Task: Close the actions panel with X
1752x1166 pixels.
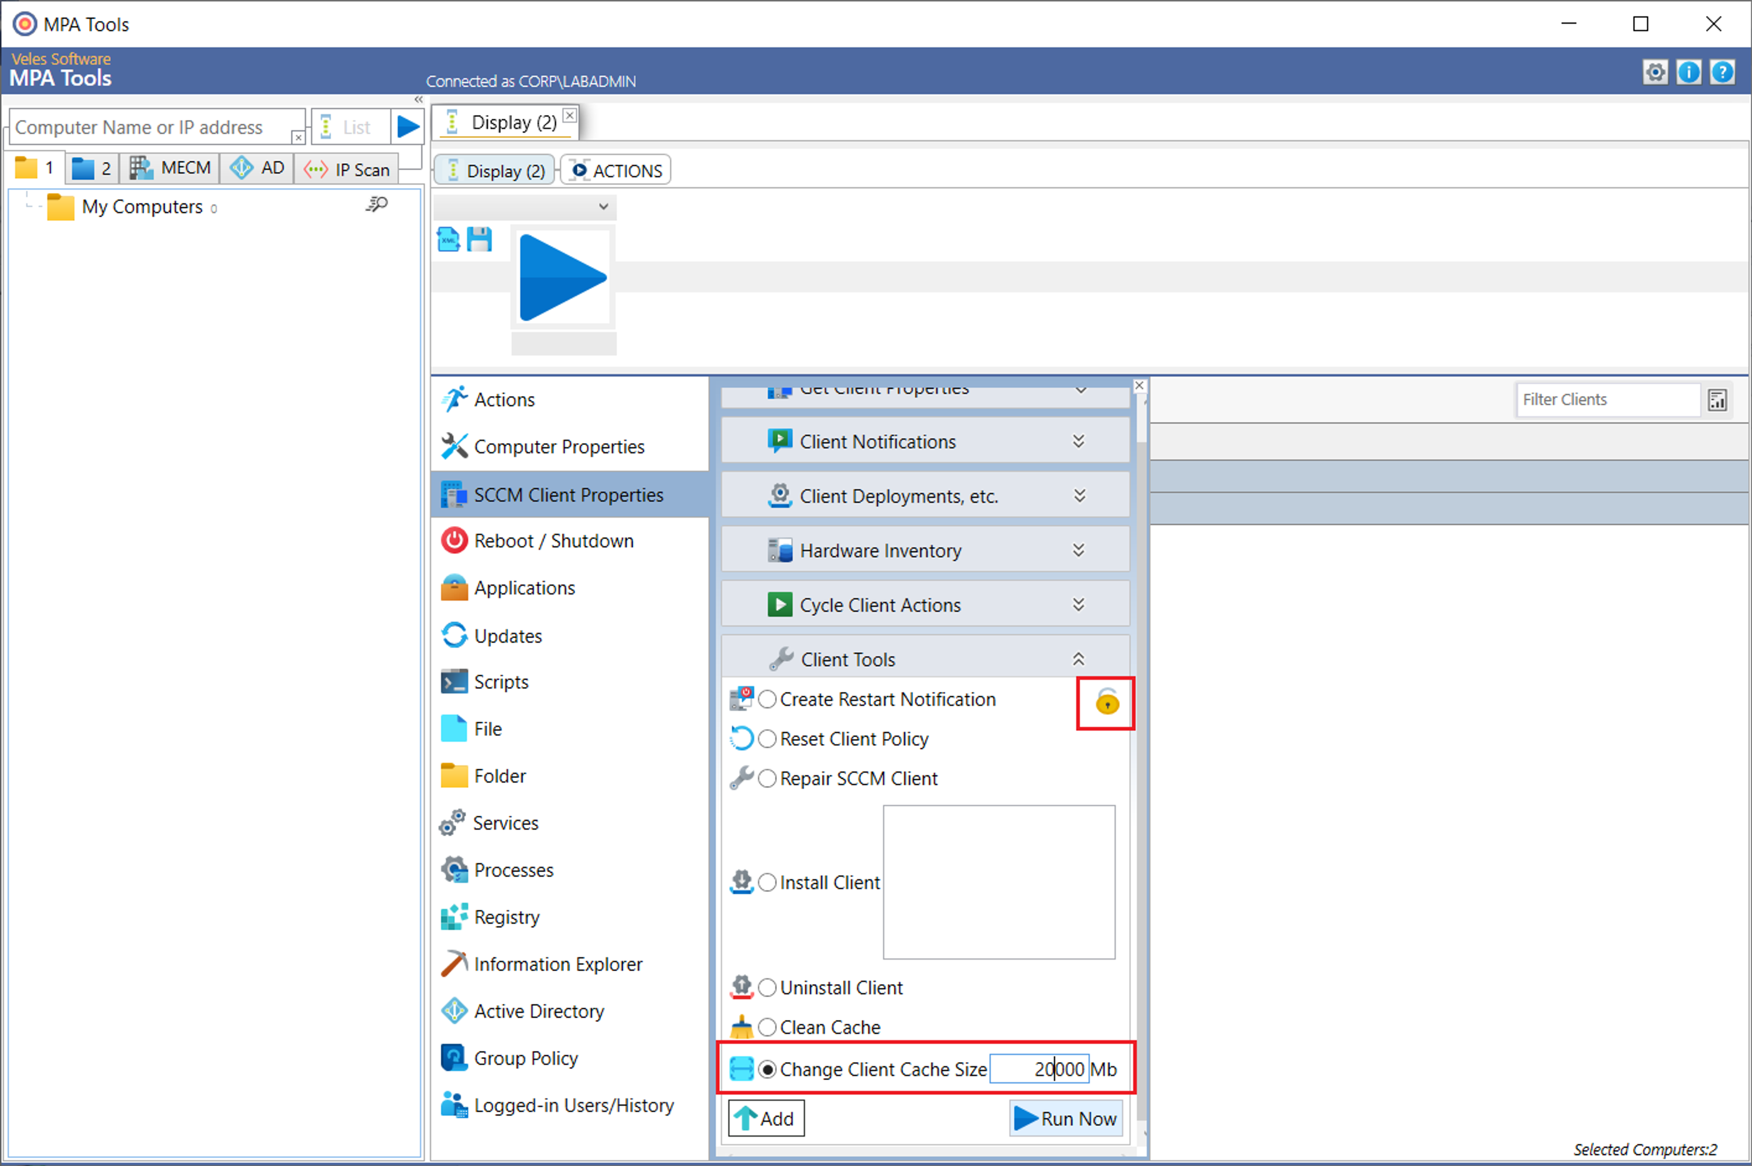Action: (x=1139, y=386)
